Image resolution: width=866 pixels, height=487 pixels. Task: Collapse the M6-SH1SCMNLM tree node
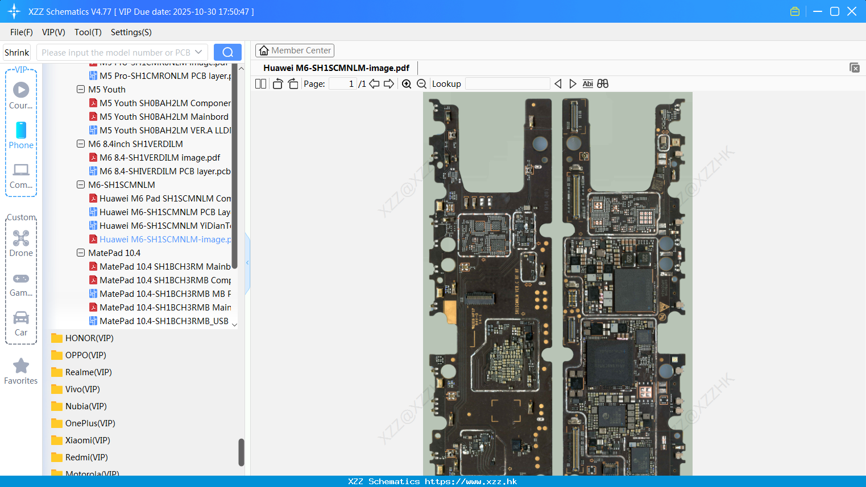click(81, 184)
